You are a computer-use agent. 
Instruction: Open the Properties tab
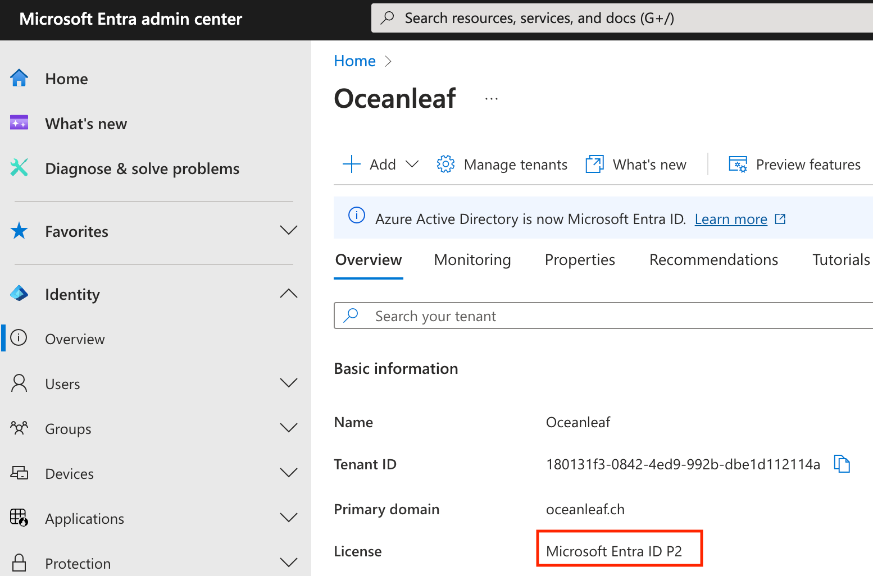(580, 259)
